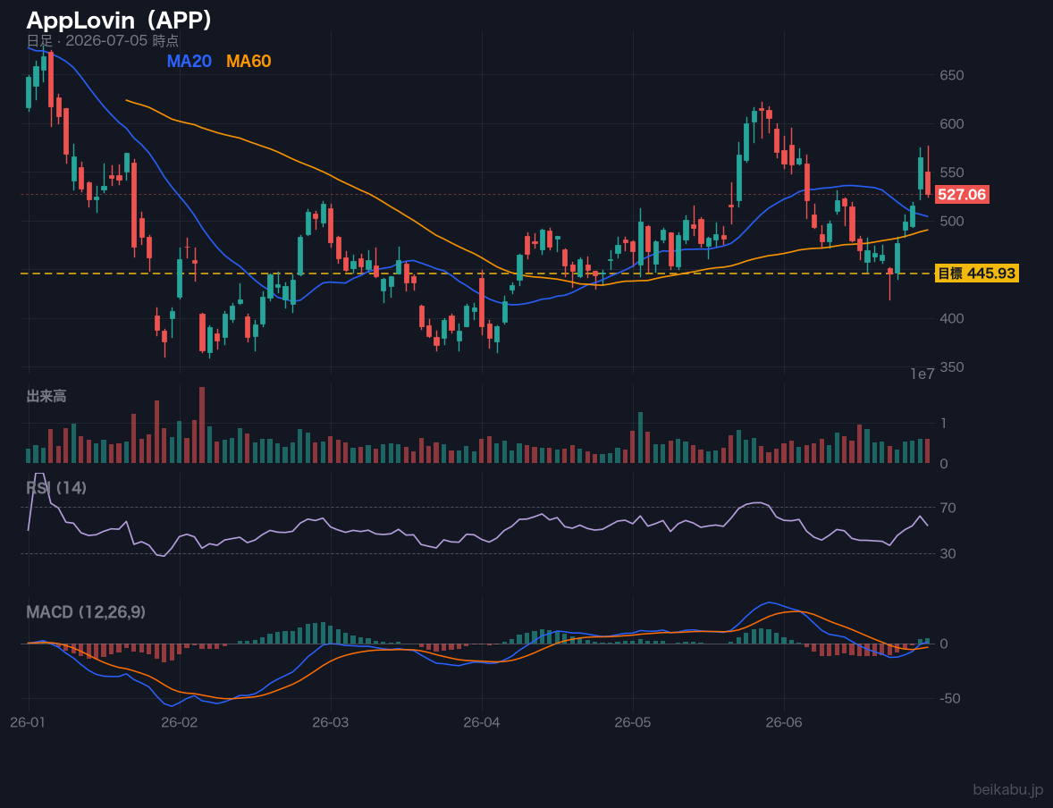Select the MA60 legend label
Image resolution: width=1053 pixels, height=808 pixels.
pos(249,61)
